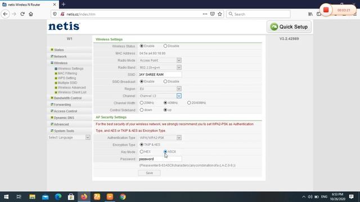Open Wireless Client List submenu
This screenshot has width=360, height=202.
(x=72, y=92)
